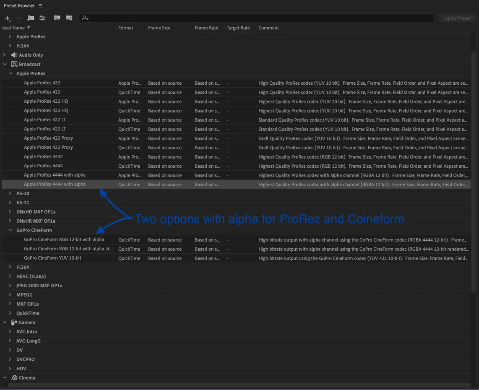The image size is (479, 390).
Task: Select GoPro CineForm RGB 12-bit with alpha at… preset
Action: 236,249
